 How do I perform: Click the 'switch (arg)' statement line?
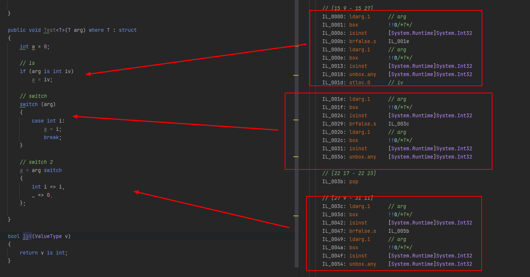[38, 104]
